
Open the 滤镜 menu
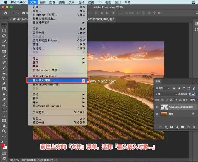click(91, 2)
